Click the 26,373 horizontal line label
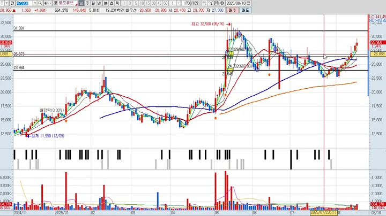 (x=19, y=54)
